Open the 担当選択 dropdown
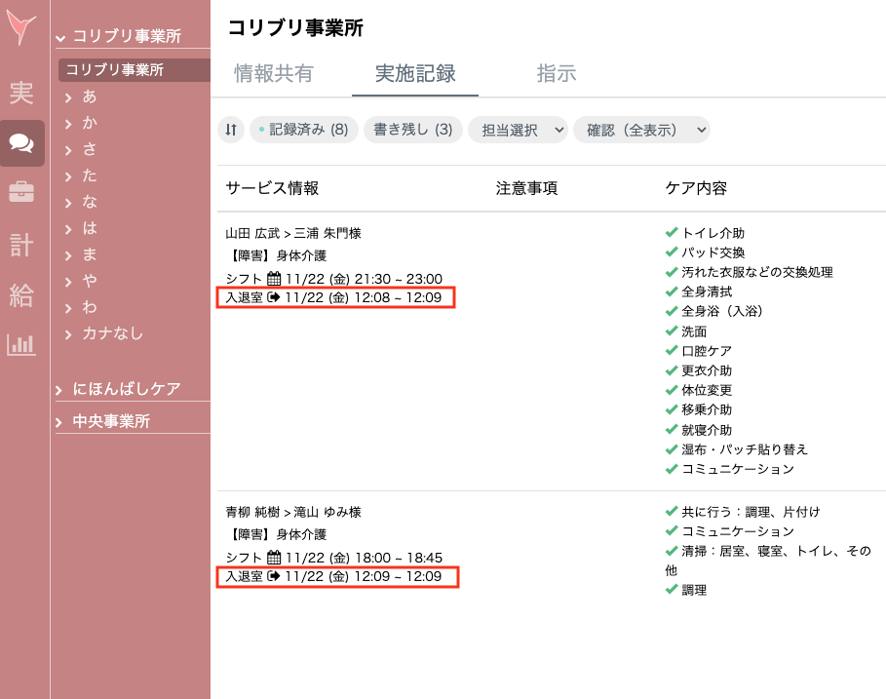 point(518,130)
